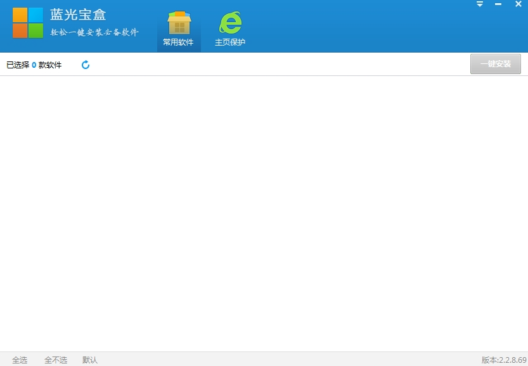Click the 一键安装 button
This screenshot has height=366, width=528.
coord(496,64)
